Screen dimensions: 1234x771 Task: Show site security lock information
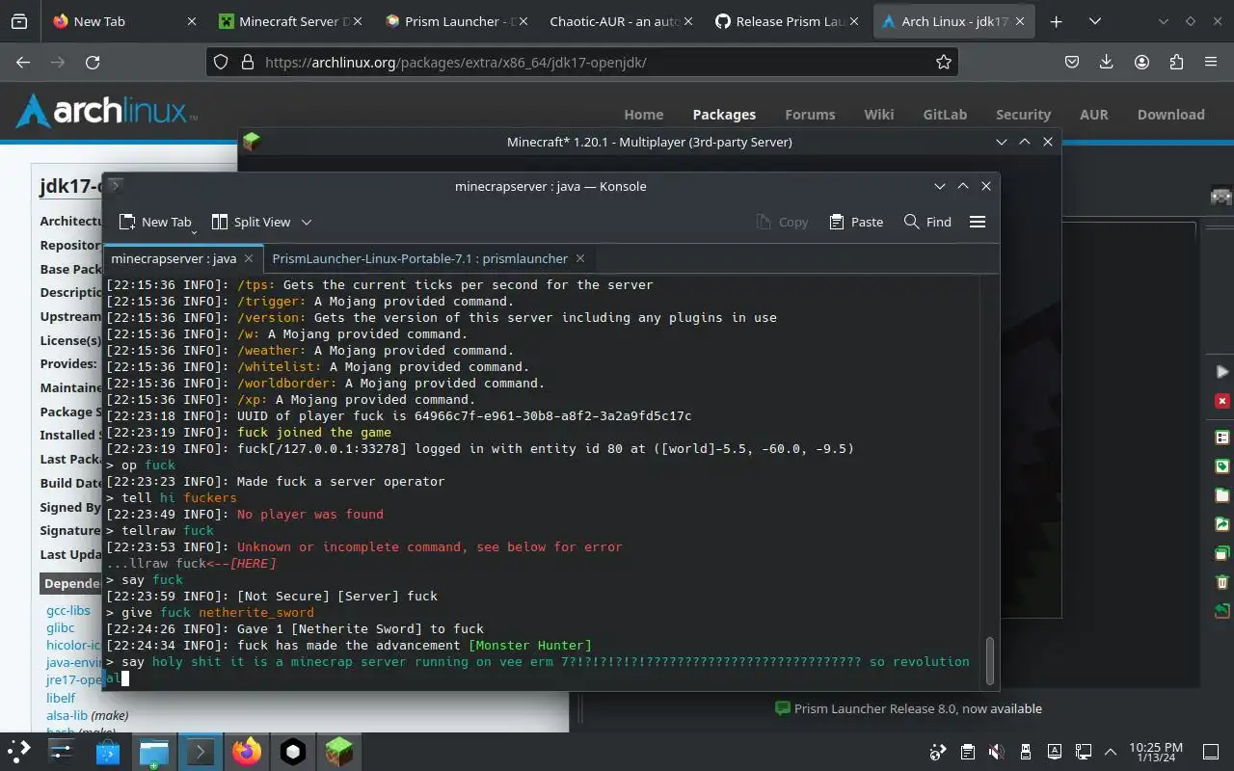coord(247,62)
